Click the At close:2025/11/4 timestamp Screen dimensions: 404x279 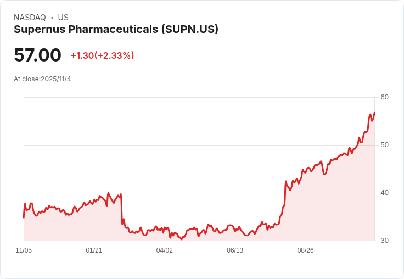point(42,79)
